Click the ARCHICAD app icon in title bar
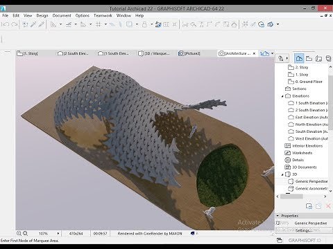The image size is (333, 249). tap(3, 9)
